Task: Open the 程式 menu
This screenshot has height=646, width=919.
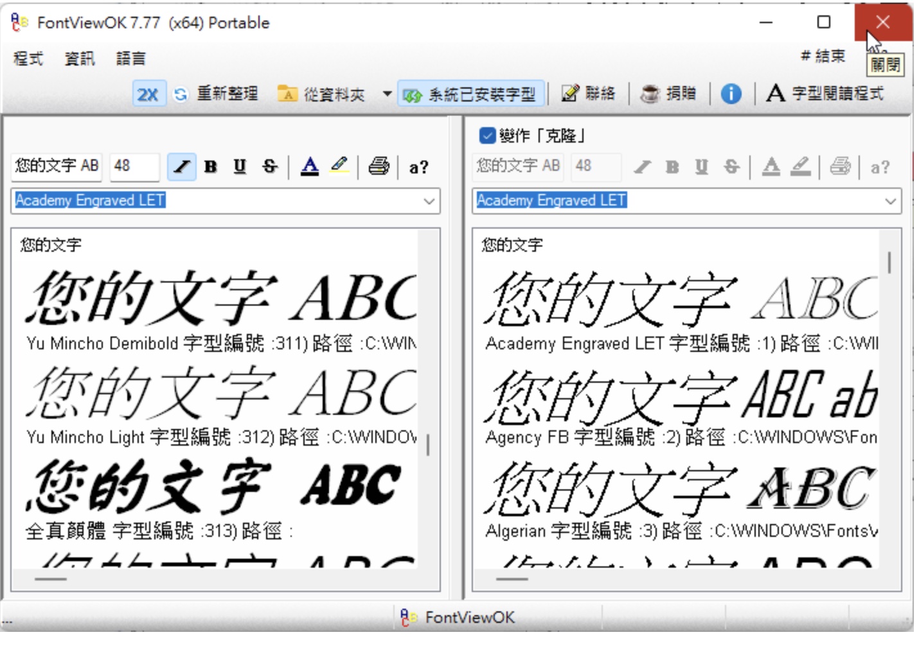Action: point(28,58)
